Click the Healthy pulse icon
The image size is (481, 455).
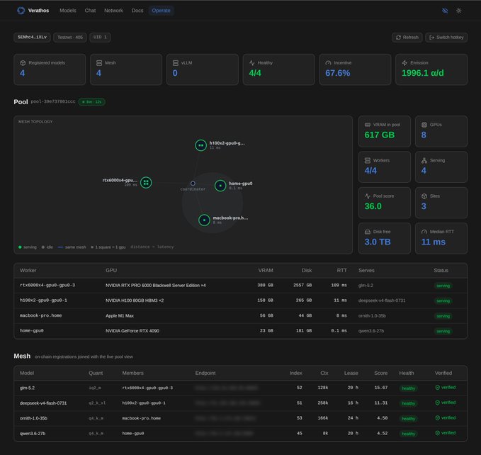pyautogui.click(x=252, y=63)
